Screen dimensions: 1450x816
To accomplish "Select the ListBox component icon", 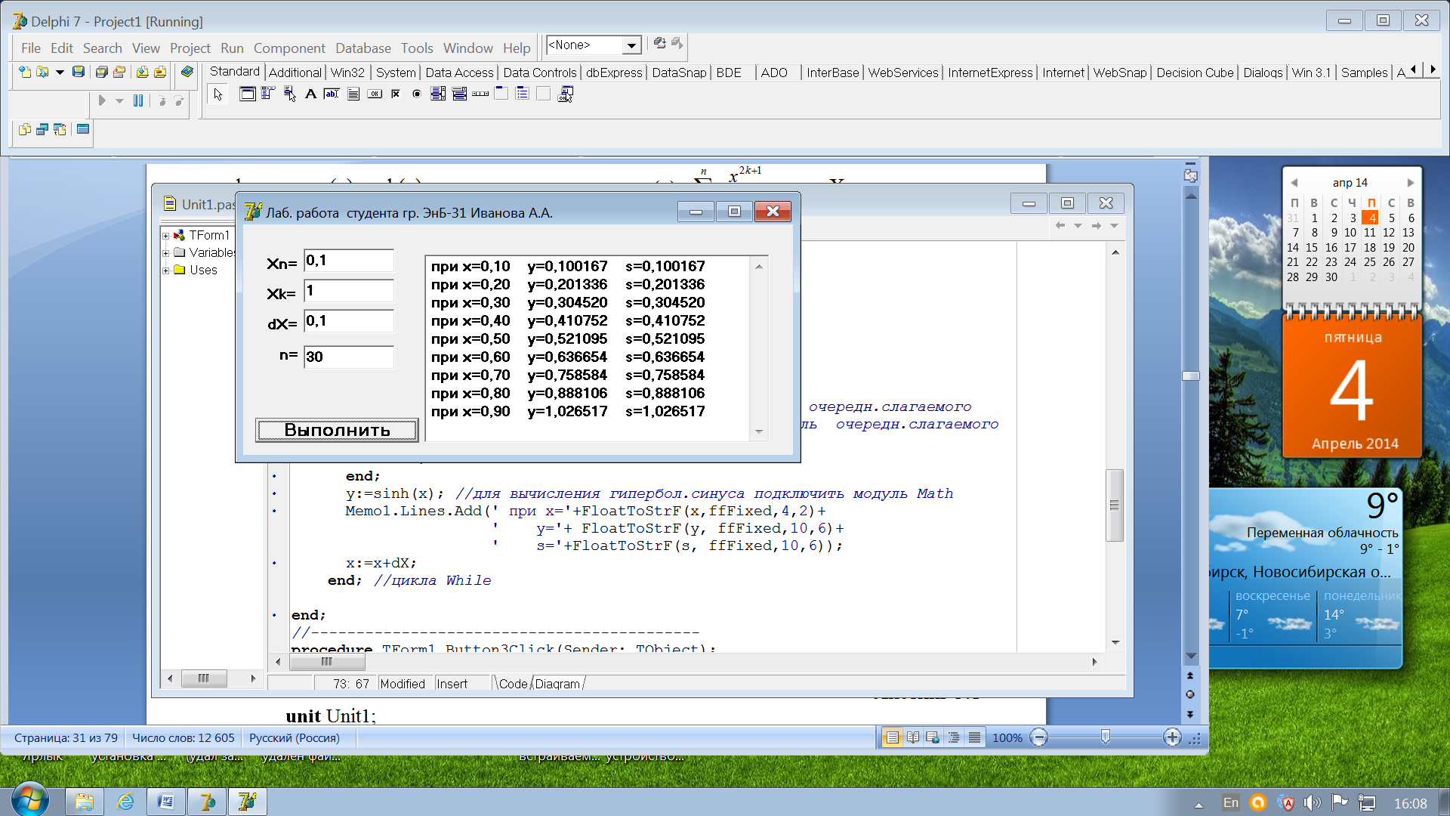I will [438, 94].
